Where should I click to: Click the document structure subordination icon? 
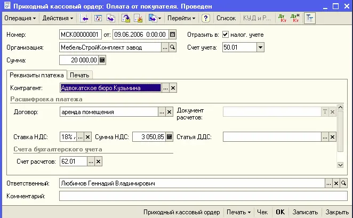(153, 18)
